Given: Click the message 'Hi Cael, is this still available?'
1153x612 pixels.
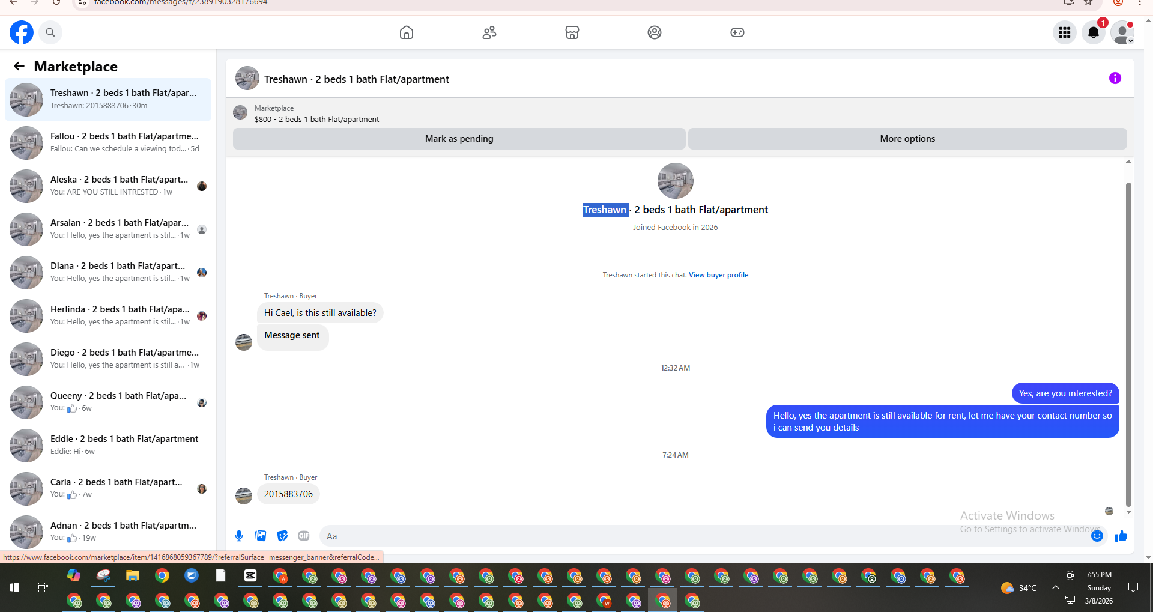Looking at the screenshot, I should click(320, 313).
